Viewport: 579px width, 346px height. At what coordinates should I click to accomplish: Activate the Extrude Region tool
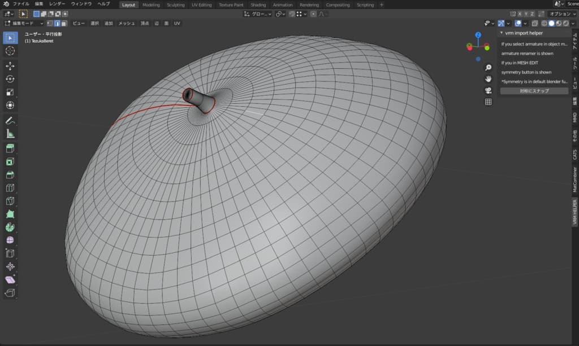(x=10, y=148)
